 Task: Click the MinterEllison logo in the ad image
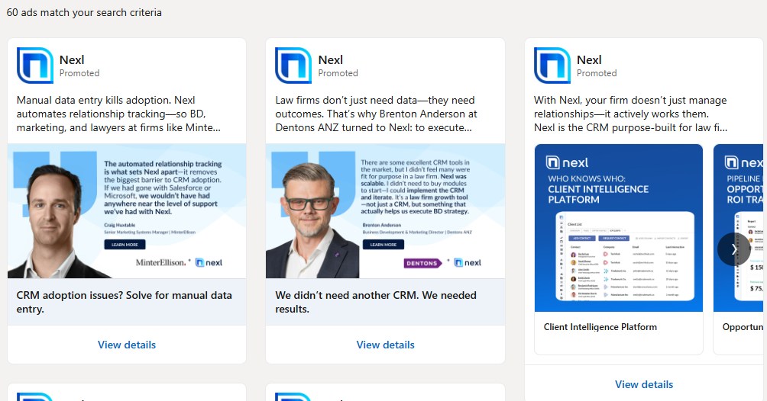(160, 263)
